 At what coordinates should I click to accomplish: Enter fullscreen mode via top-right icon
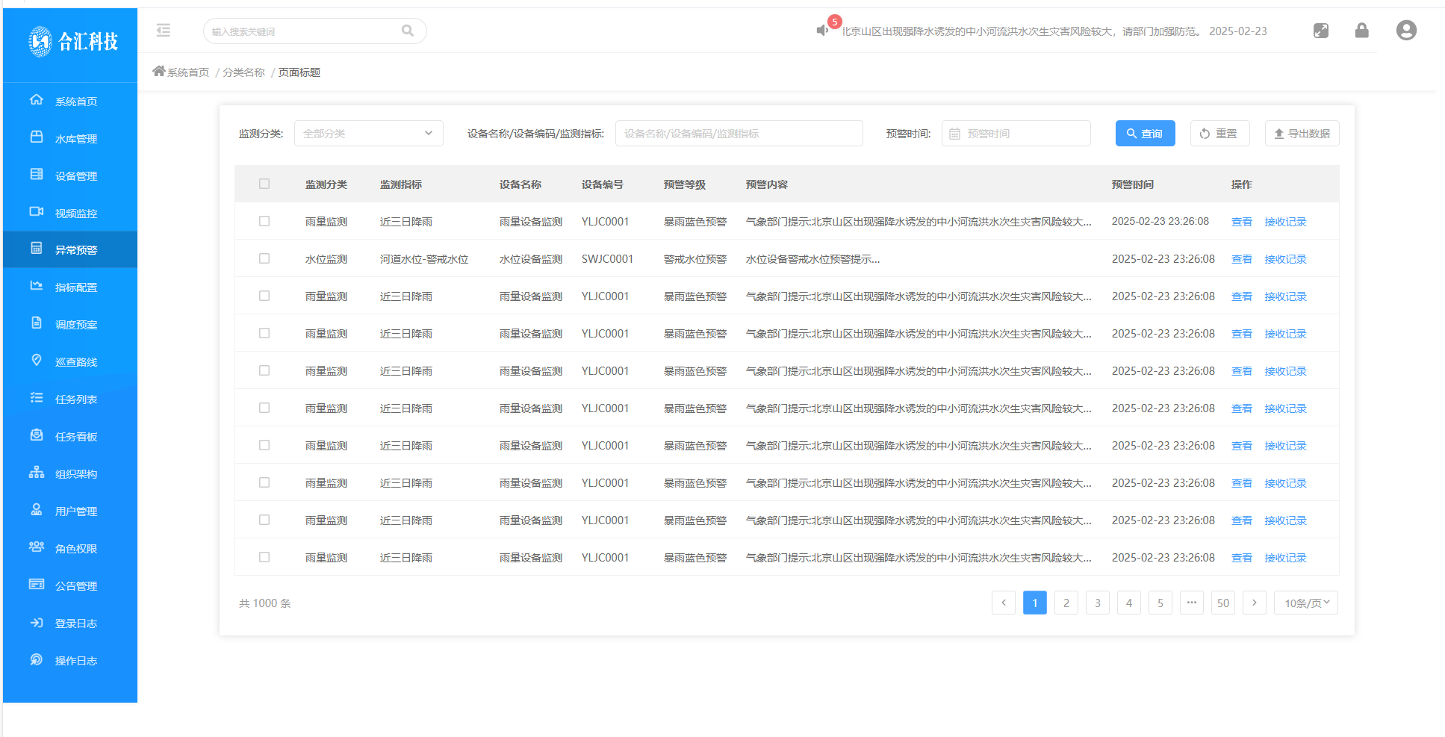[1321, 31]
